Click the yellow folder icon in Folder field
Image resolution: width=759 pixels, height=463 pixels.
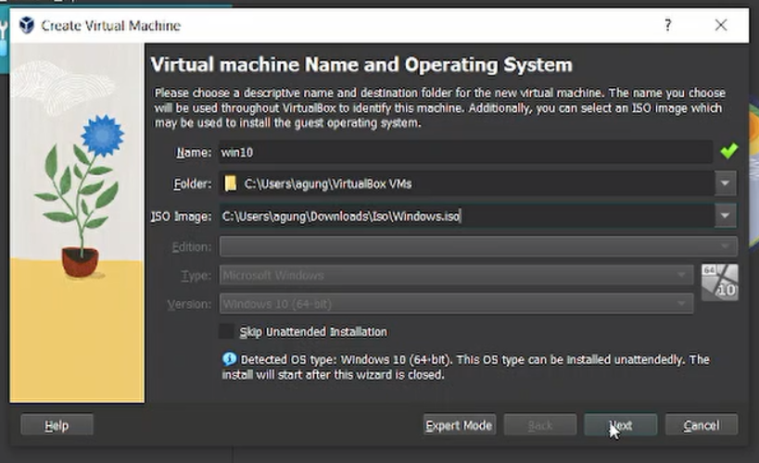(x=231, y=183)
